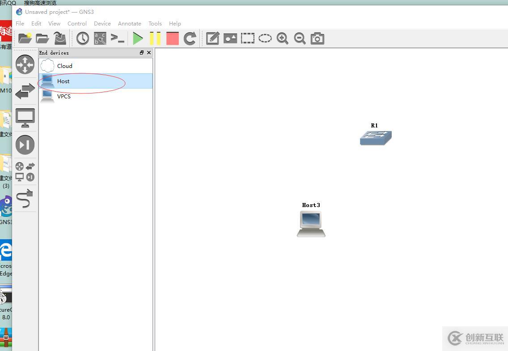Start all devices green play button
The height and width of the screenshot is (351, 508).
point(138,38)
